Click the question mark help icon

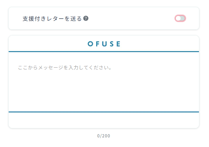point(86,18)
